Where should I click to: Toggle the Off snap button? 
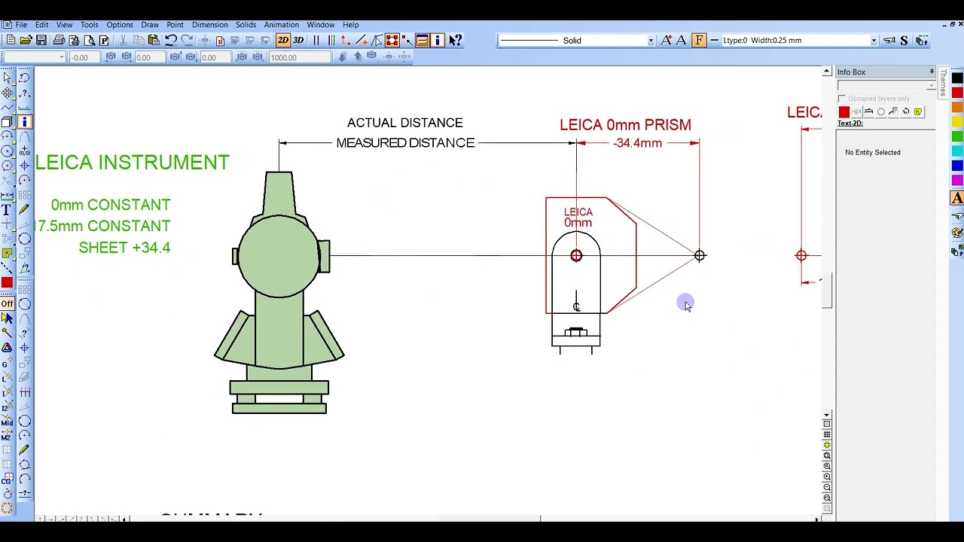click(7, 303)
